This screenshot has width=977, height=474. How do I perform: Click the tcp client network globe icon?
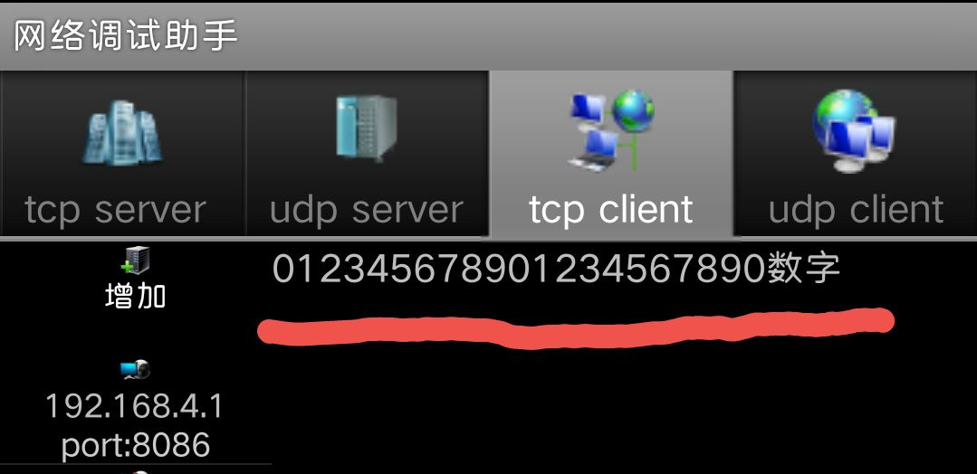pos(610,131)
